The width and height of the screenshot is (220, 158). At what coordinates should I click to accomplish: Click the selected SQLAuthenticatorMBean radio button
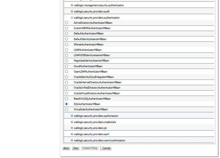(66, 104)
